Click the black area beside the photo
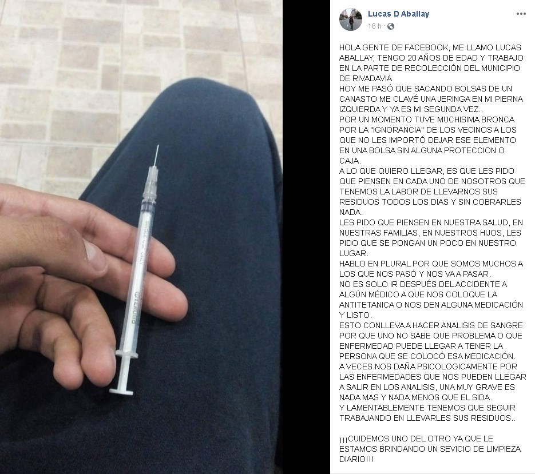Image resolution: width=535 pixels, height=474 pixels. pyautogui.click(x=306, y=237)
